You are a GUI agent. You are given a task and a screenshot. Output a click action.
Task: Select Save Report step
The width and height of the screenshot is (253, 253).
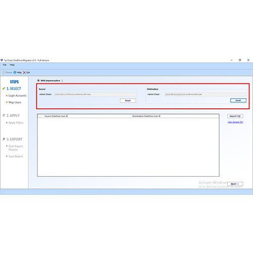[x=16, y=156]
